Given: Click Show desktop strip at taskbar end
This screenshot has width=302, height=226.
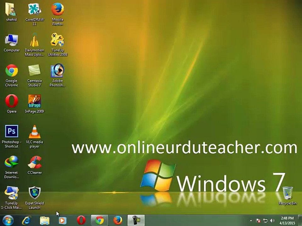Looking at the screenshot, I should pos(300,220).
